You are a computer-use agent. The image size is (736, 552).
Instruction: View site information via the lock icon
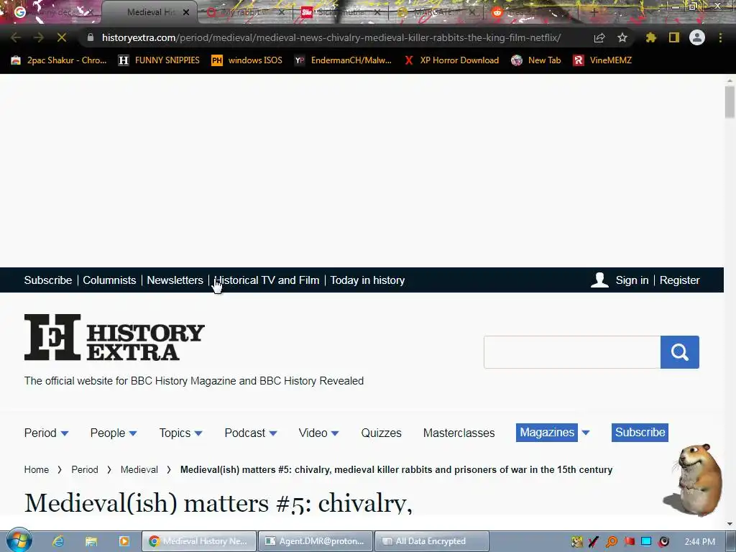coord(91,37)
